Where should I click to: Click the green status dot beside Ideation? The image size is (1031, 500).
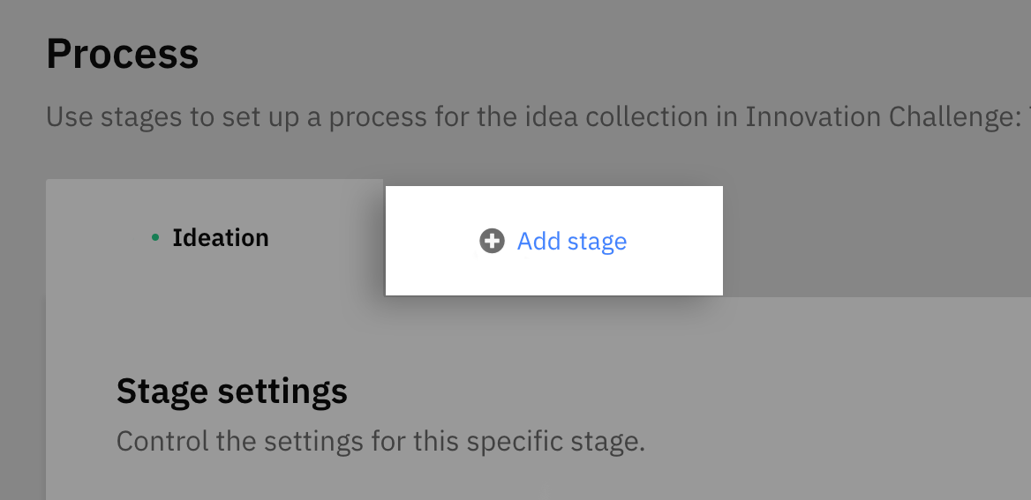click(x=155, y=238)
